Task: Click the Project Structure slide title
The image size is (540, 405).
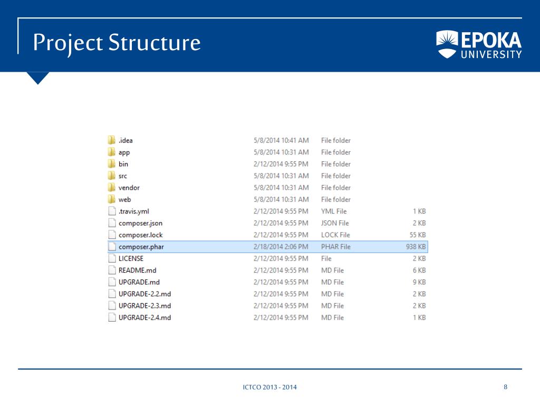Action: [x=117, y=43]
